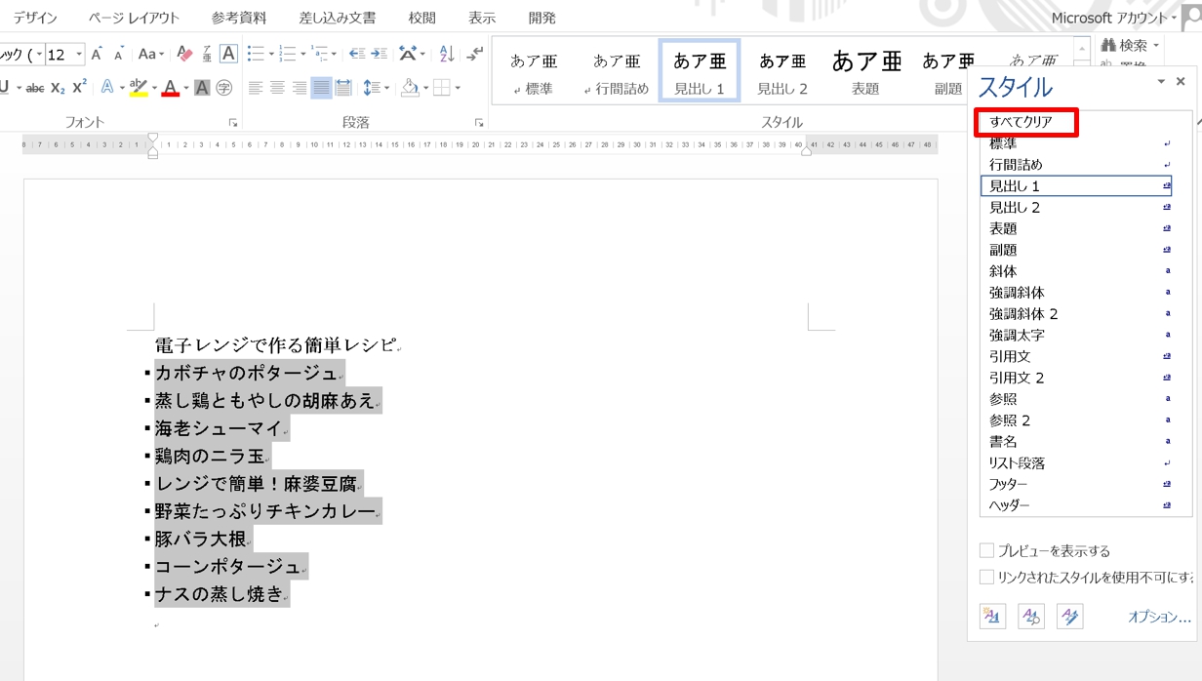Enable プレビューを表示する checkbox
The image size is (1202, 681).
pos(986,551)
